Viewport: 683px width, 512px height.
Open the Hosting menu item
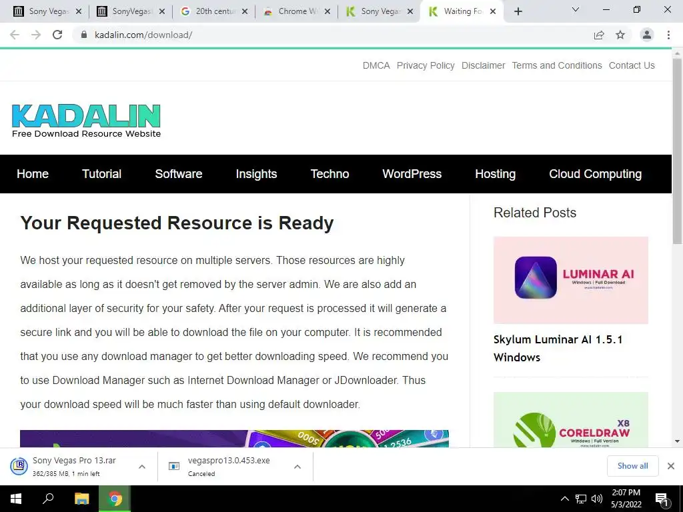(x=496, y=174)
